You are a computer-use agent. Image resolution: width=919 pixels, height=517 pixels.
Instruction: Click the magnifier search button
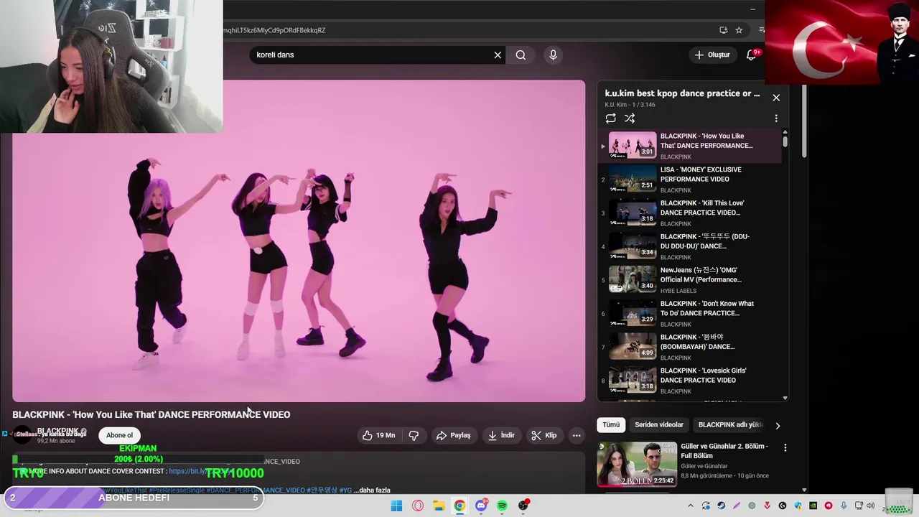[x=521, y=55]
